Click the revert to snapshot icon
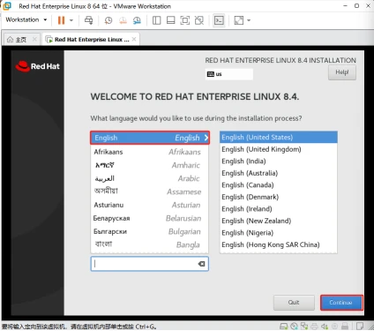 [123, 20]
